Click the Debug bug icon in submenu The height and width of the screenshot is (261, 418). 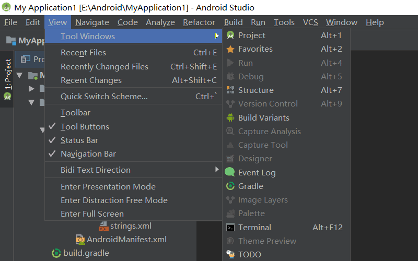click(x=230, y=76)
